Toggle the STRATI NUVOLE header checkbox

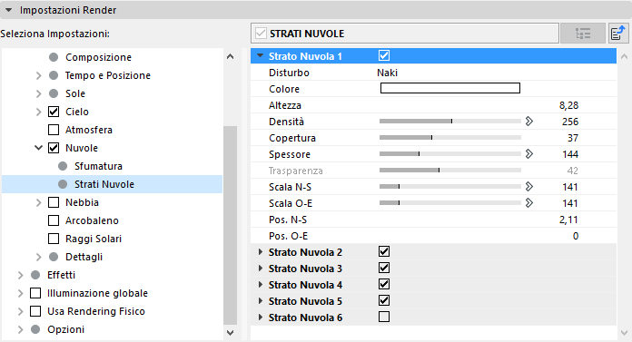tap(261, 33)
